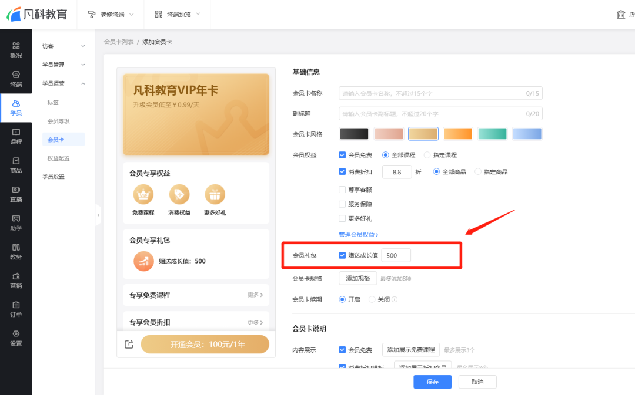Click the 管理会员权益 link
The height and width of the screenshot is (395, 635).
tap(359, 235)
